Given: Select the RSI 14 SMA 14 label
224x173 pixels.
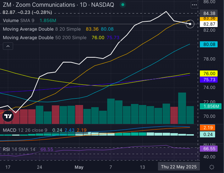Looking at the screenshot, I should (x=19, y=150).
